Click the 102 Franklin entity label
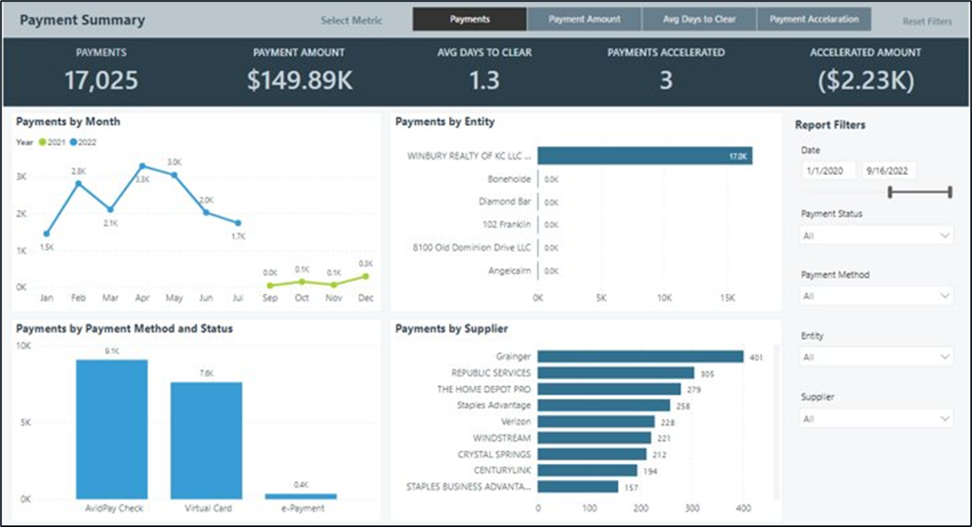The height and width of the screenshot is (527, 972). pyautogui.click(x=506, y=225)
